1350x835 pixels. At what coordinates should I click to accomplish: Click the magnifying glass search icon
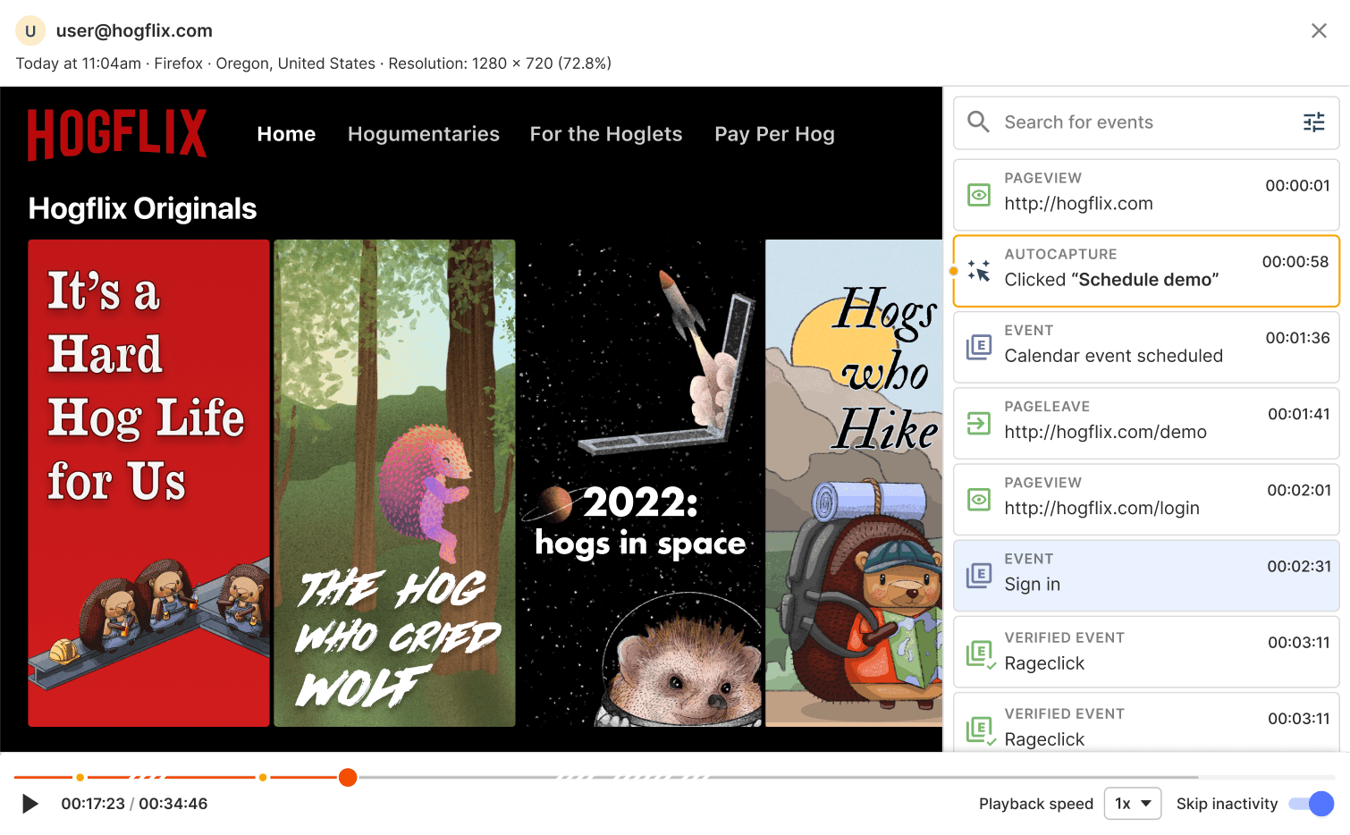click(978, 122)
